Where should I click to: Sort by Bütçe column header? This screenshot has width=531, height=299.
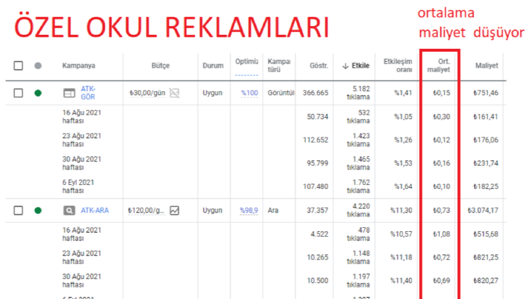pyautogui.click(x=161, y=66)
